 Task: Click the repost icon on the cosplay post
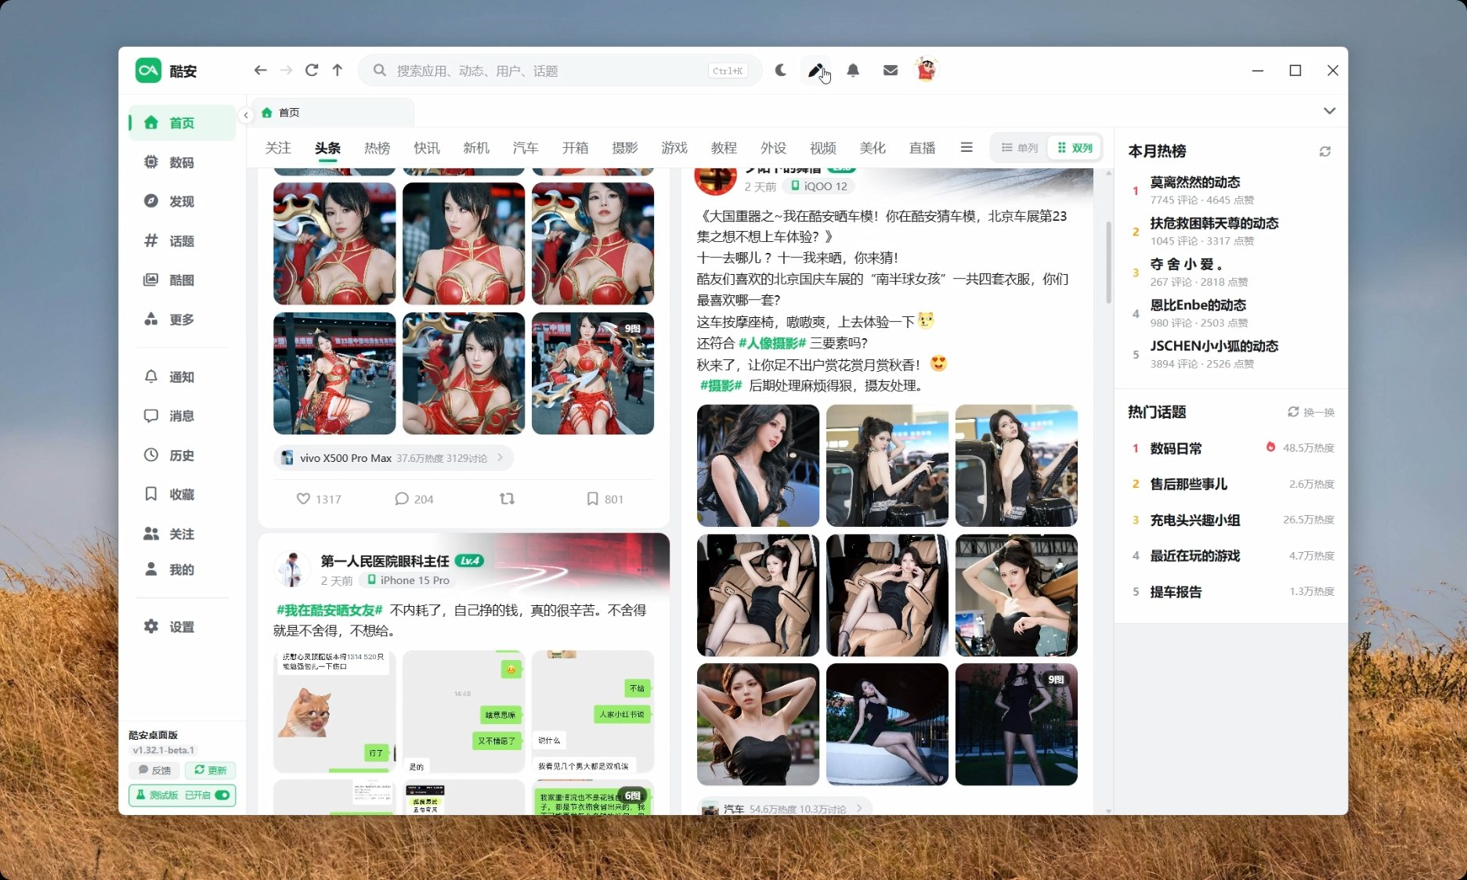pyautogui.click(x=507, y=499)
